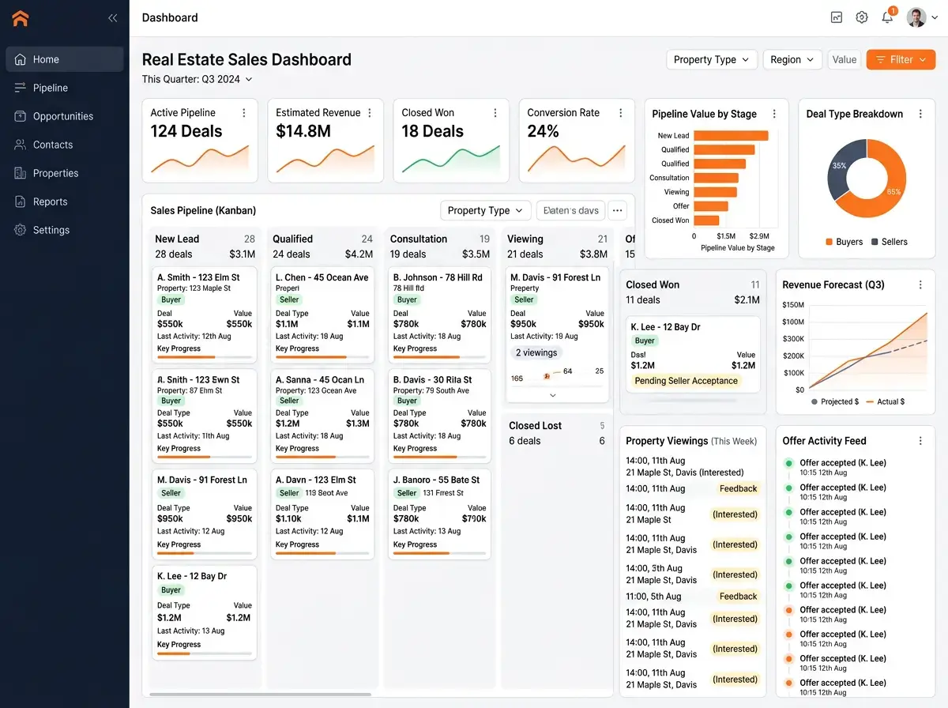Open the Region dropdown
This screenshot has width=948, height=708.
point(792,59)
